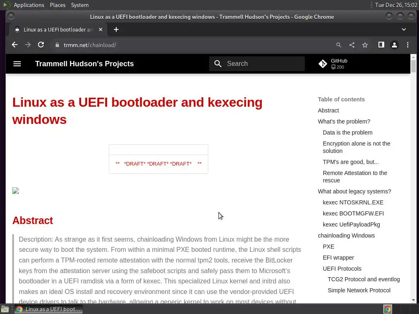Viewport: 419px width, 314px height.
Task: Click the *DRAFT* *DRAFT* *DRAFT* notice text
Action: tap(158, 164)
